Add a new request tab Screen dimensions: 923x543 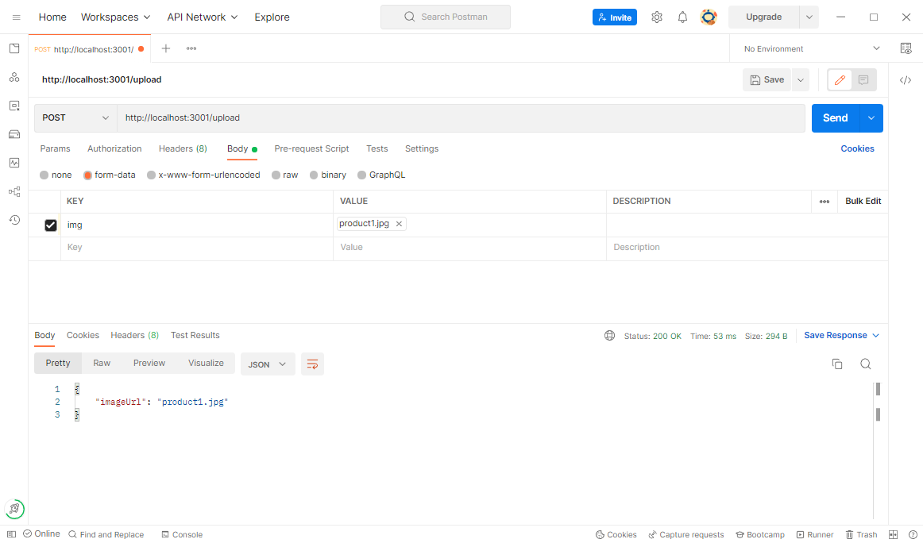click(166, 48)
